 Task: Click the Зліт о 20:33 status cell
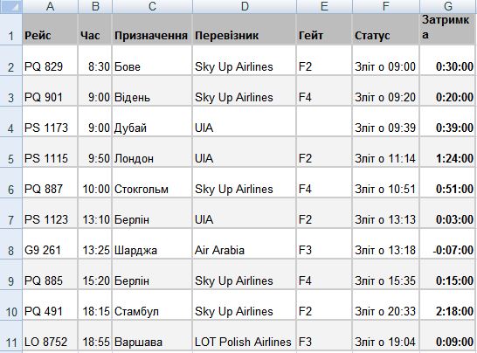(386, 305)
